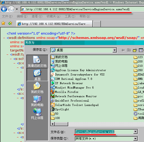Select Spotlight shortcut in file list
The width and height of the screenshot is (144, 142).
point(60,109)
